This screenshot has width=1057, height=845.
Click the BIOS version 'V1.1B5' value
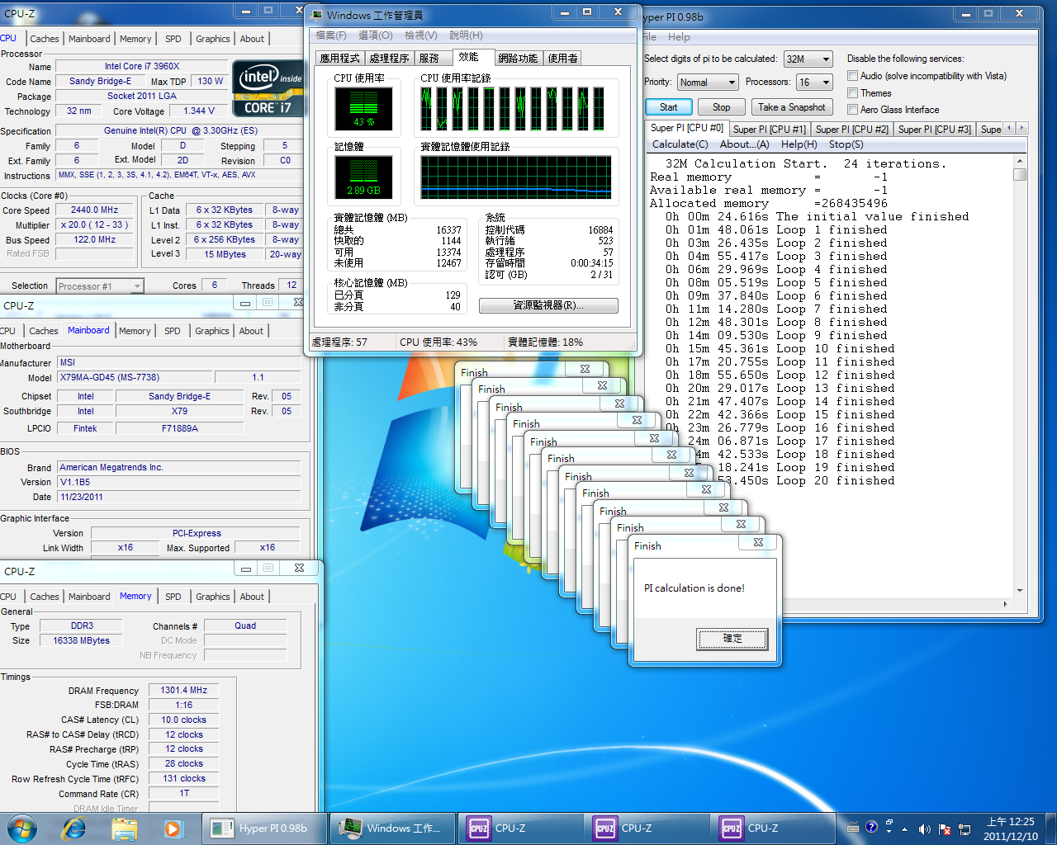[x=178, y=482]
